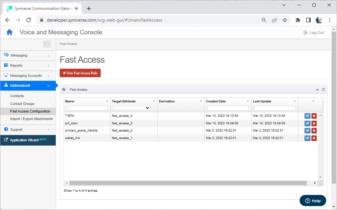The image size is (337, 210).
Task: Go to the console home icon
Action: [10, 32]
